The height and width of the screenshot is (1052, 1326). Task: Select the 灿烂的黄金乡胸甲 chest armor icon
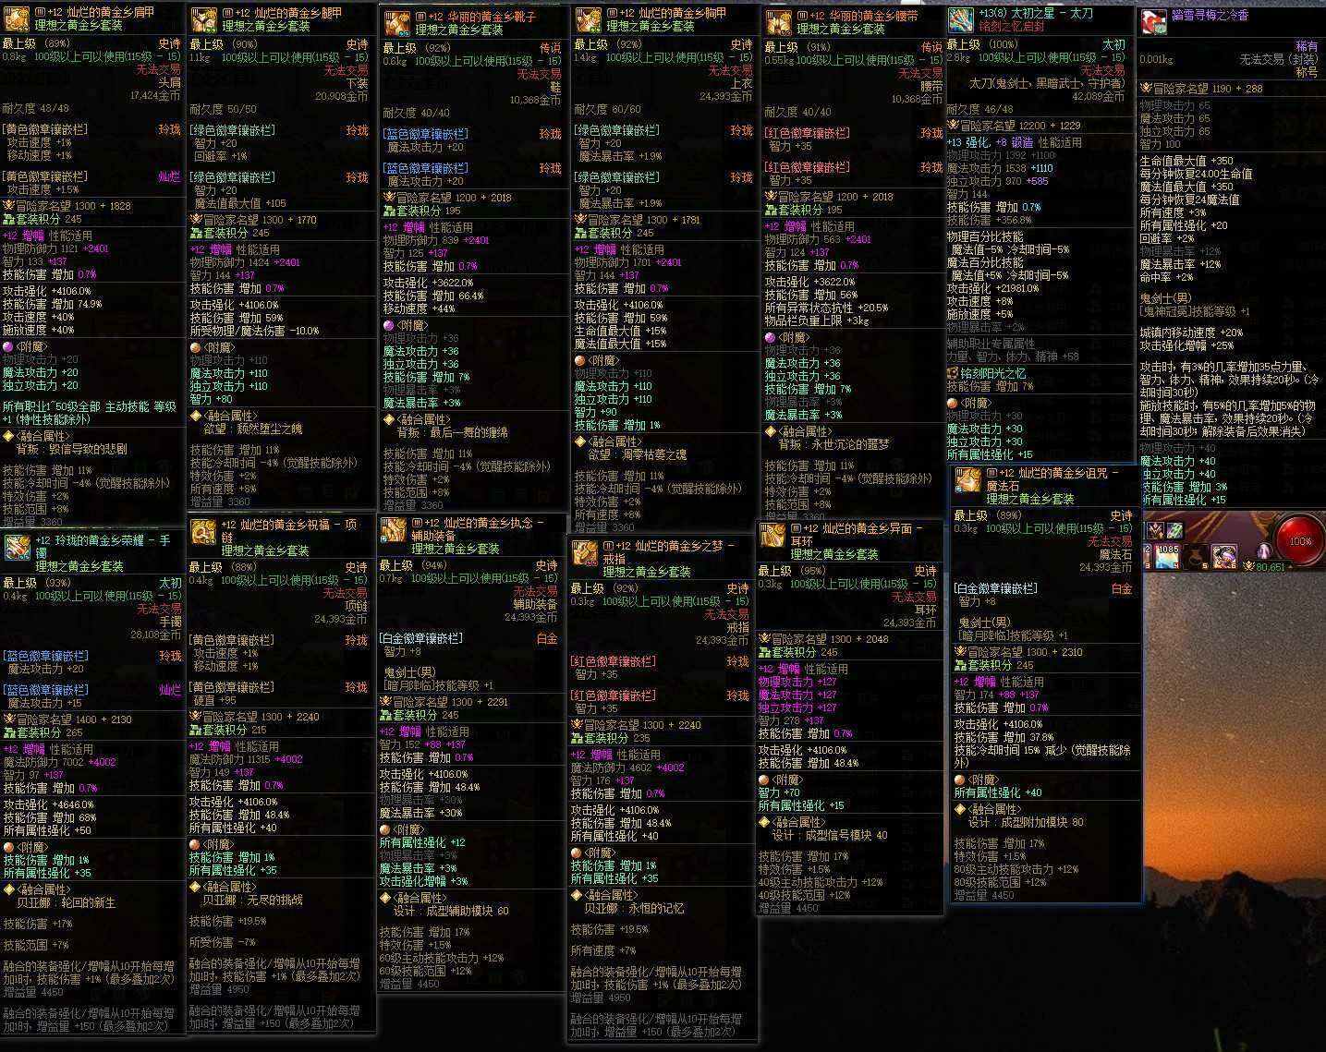point(588,19)
